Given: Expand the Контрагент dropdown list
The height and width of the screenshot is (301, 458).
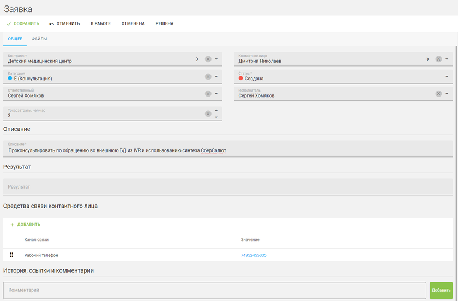Looking at the screenshot, I should pos(216,59).
